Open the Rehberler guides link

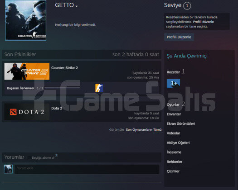(x=175, y=161)
